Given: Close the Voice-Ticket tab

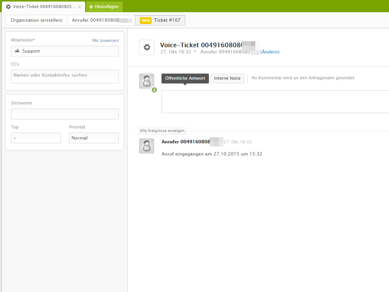Looking at the screenshot, I should click(x=79, y=7).
